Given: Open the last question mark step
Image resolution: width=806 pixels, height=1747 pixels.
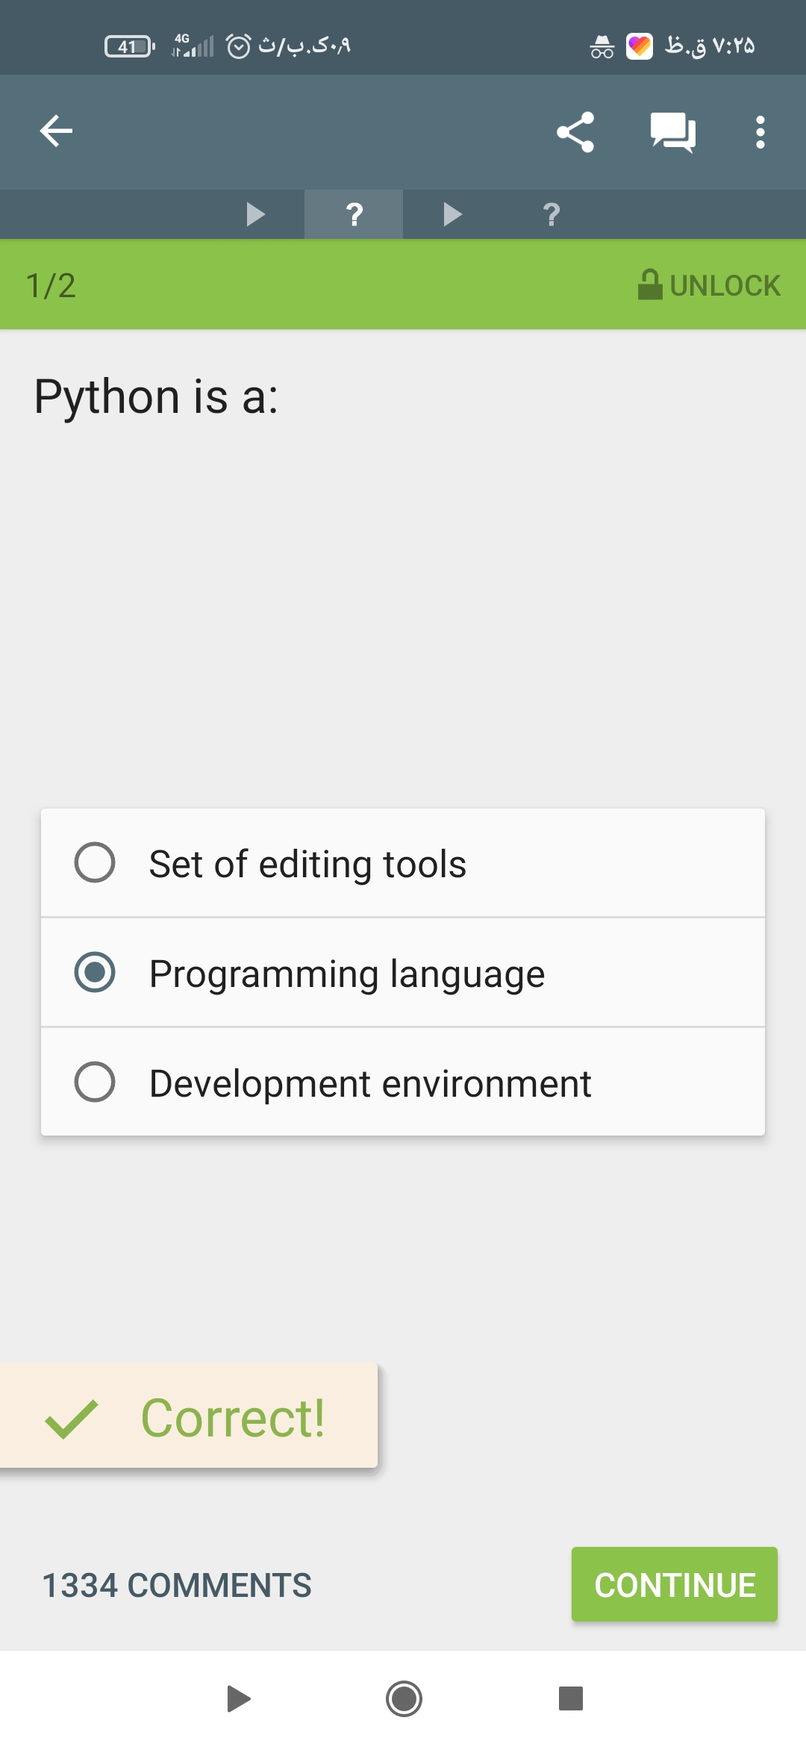Looking at the screenshot, I should coord(552,214).
